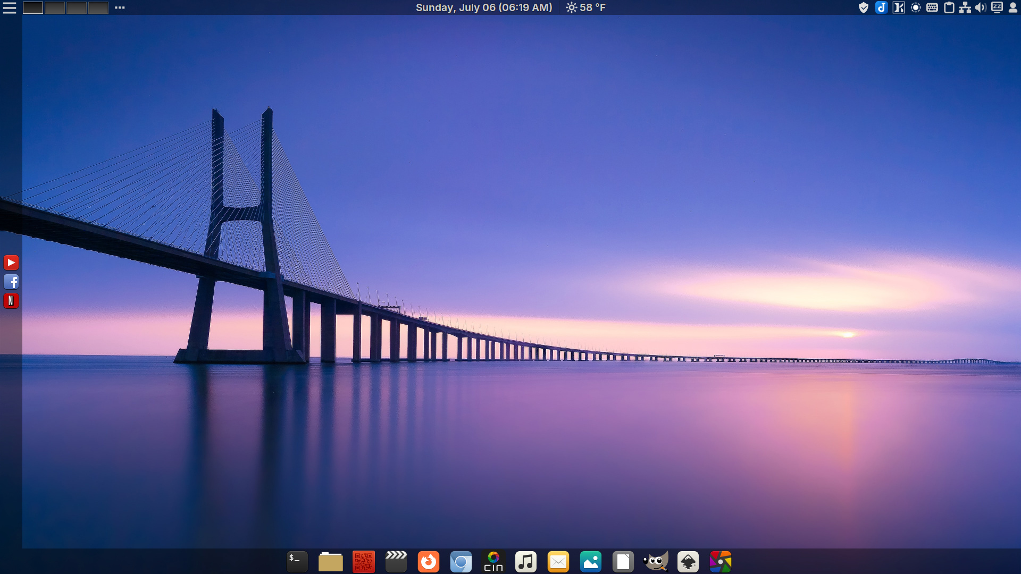Click the K-letter tray icon
1021x574 pixels.
(899, 7)
